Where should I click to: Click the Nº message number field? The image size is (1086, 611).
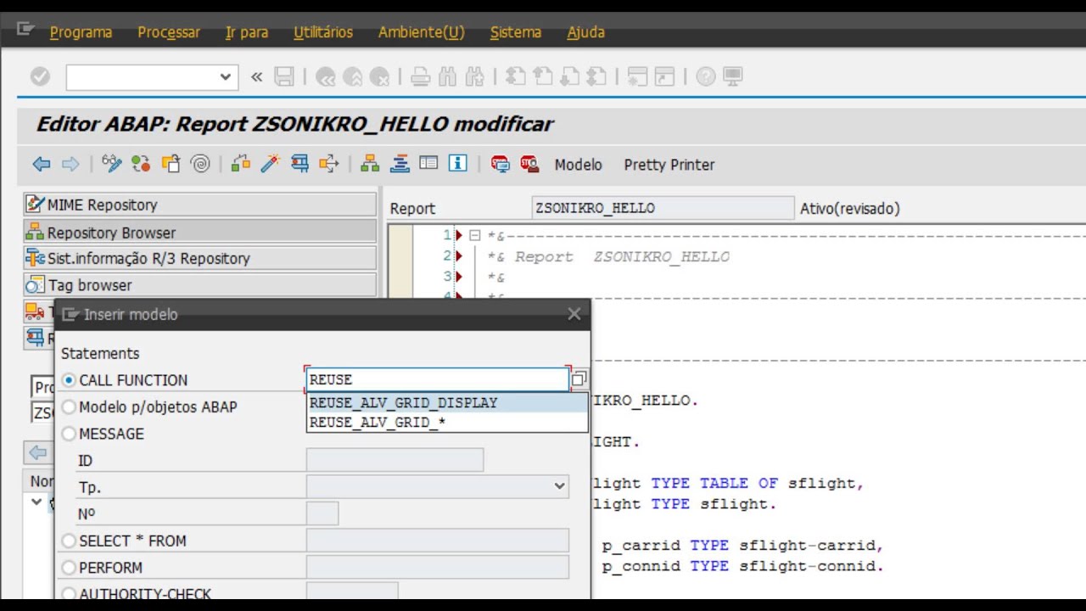(x=322, y=513)
